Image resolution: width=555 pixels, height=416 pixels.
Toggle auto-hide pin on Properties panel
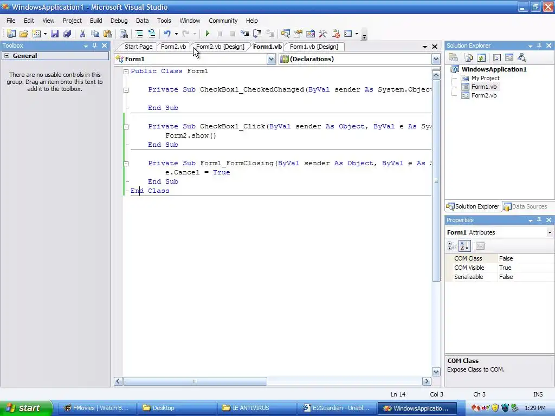click(x=539, y=220)
